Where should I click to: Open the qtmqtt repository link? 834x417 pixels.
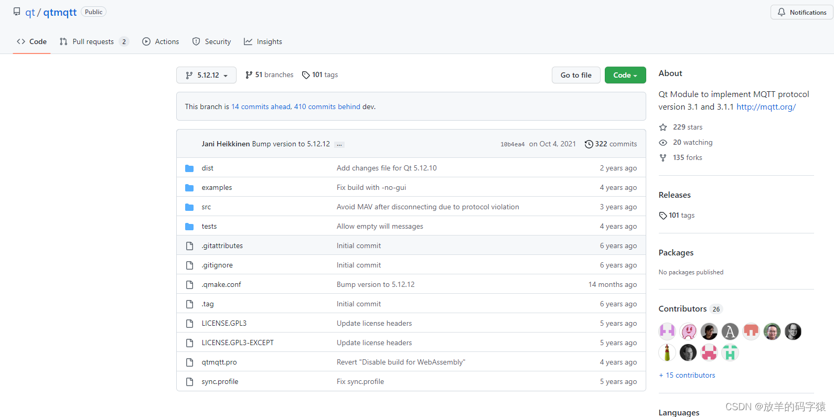coord(60,12)
